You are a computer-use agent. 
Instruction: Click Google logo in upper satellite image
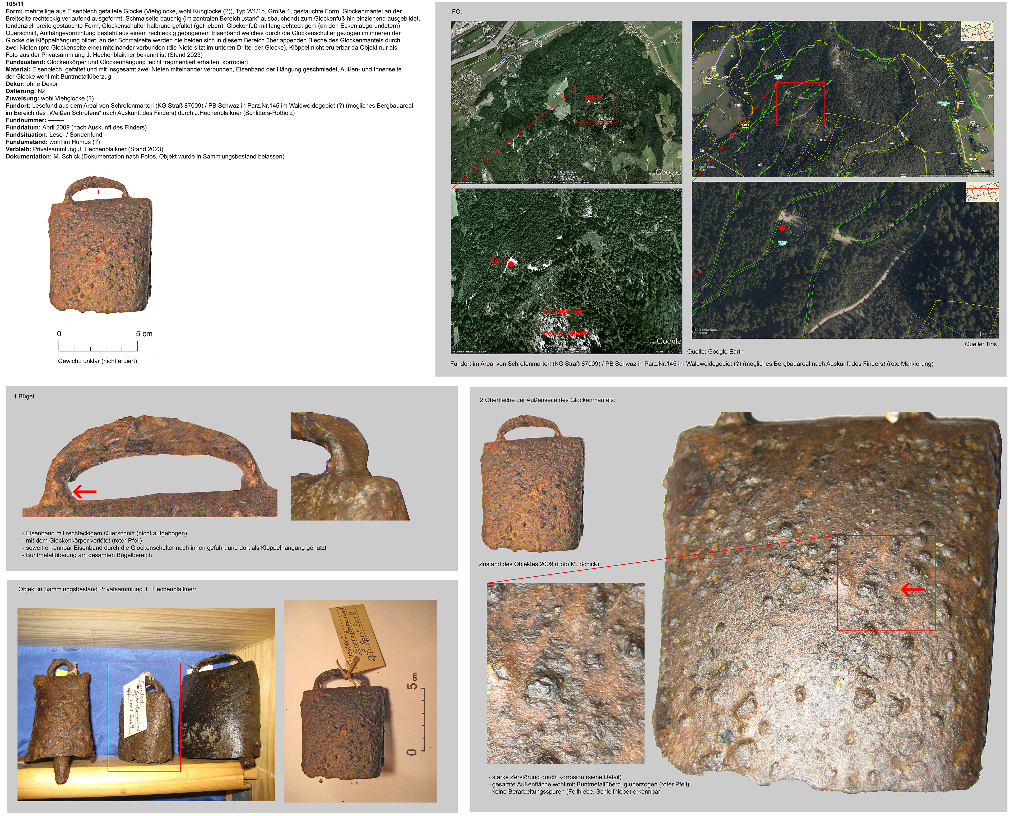click(x=668, y=172)
